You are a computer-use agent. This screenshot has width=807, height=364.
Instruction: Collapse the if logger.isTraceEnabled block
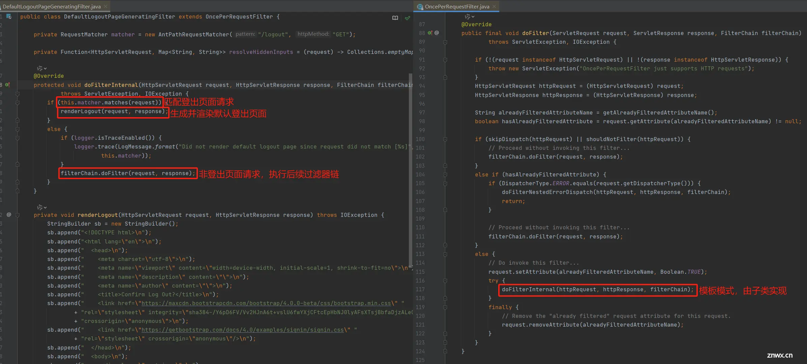click(x=18, y=138)
